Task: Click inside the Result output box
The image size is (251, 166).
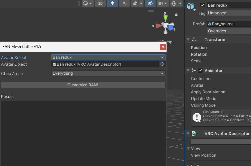Action: click(83, 133)
